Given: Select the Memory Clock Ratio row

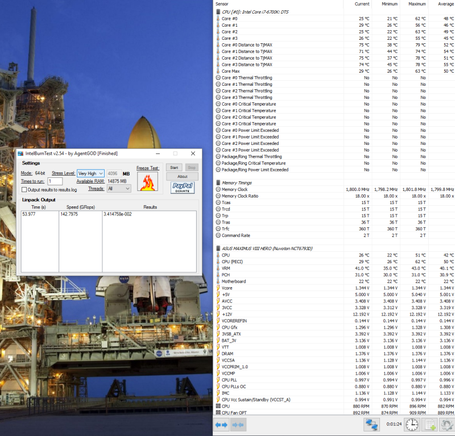Looking at the screenshot, I should 334,196.
